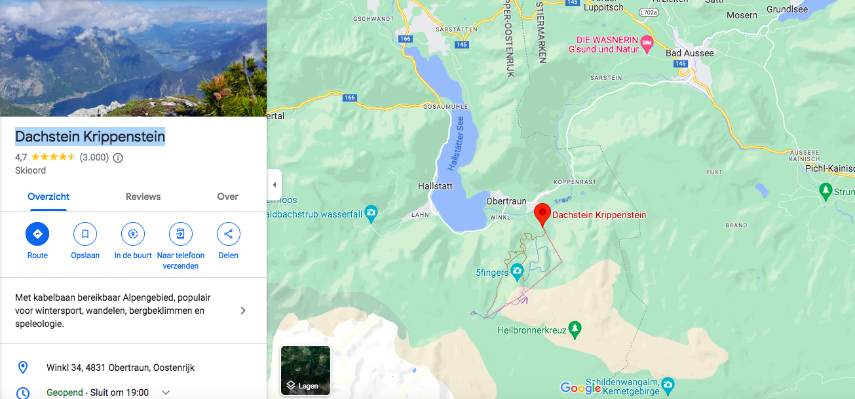Click the Delen share icon

pyautogui.click(x=229, y=234)
